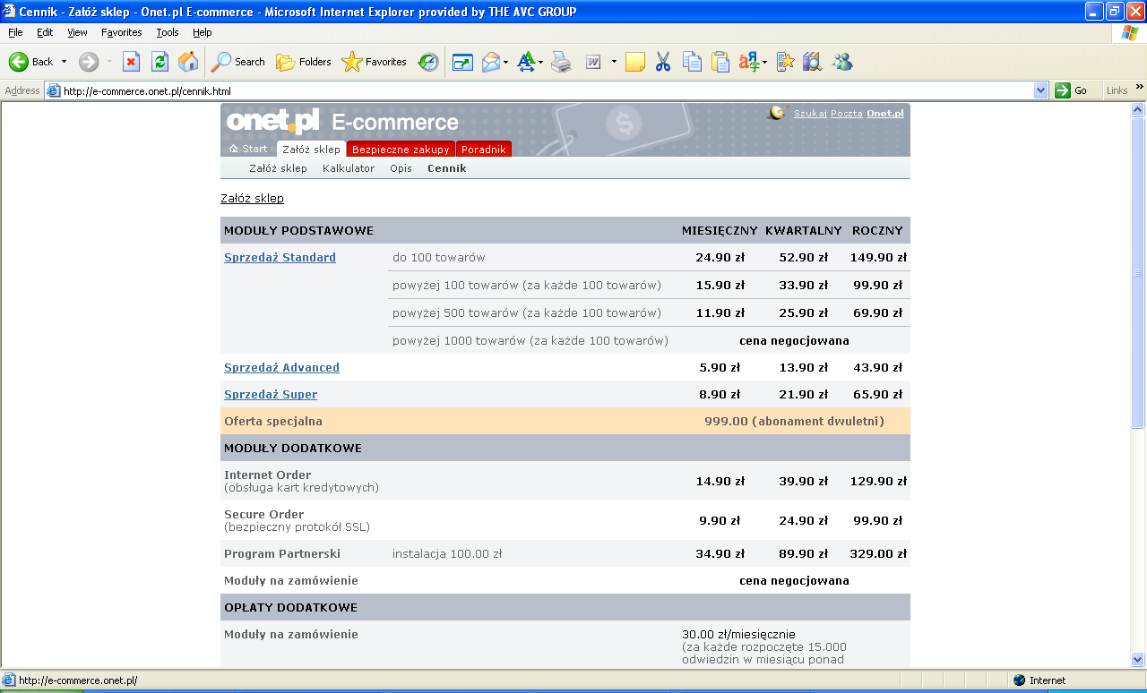
Task: Cut with the scissors icon
Action: click(663, 62)
